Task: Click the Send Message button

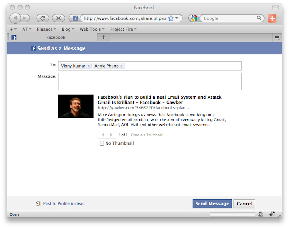Action: tap(212, 204)
